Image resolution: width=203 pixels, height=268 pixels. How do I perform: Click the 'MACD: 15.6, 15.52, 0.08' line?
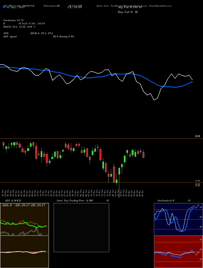[18, 27]
